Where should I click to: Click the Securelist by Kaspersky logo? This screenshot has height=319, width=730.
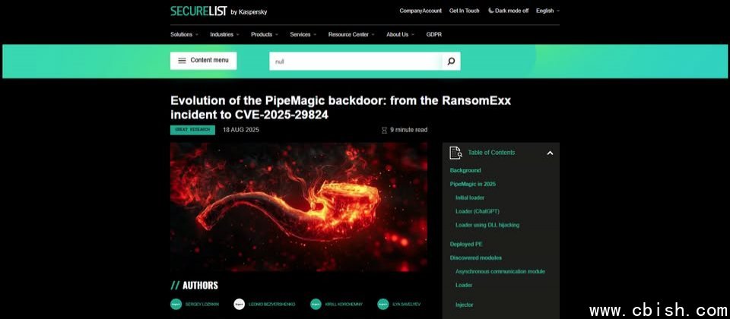tap(218, 11)
